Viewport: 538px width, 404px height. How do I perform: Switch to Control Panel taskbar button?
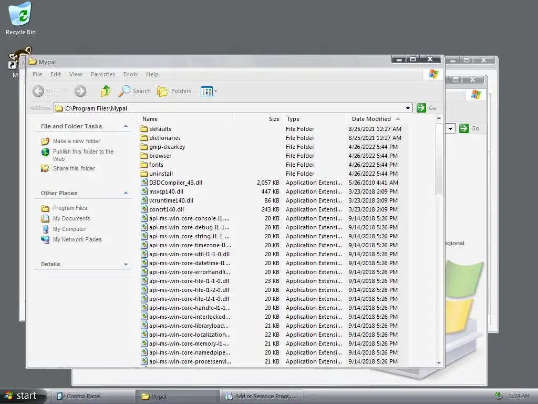[92, 396]
